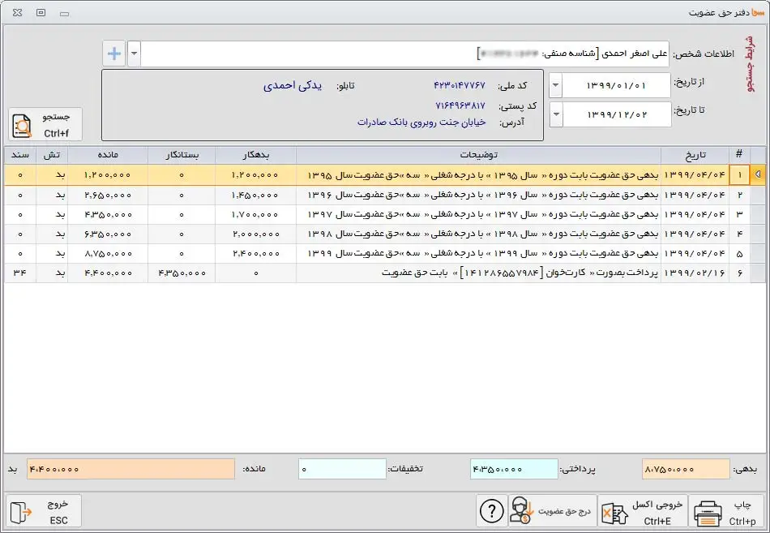Click the تخفیفات discounts field
The image size is (770, 533).
point(342,470)
